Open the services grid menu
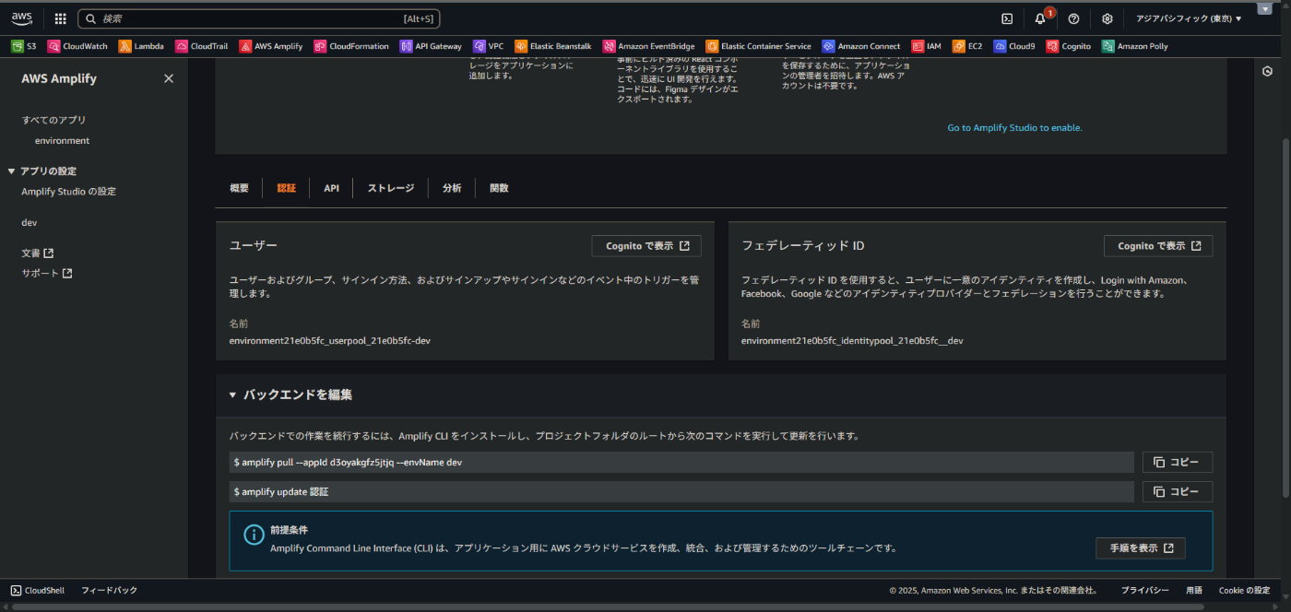The width and height of the screenshot is (1291, 612). point(60,18)
